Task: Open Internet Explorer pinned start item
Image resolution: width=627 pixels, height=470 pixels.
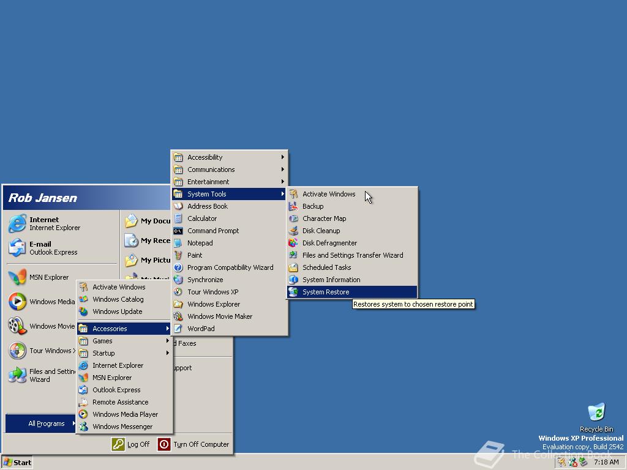Action: 62,223
